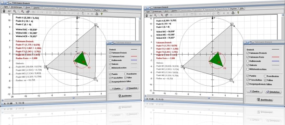Click Simulation button in left panel
Screen dimensions: 285x125
point(132,88)
